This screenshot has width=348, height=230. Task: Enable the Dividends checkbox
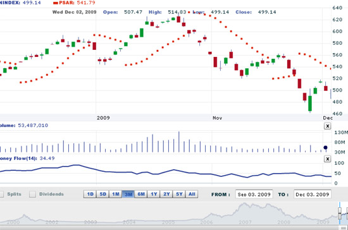[33, 195]
